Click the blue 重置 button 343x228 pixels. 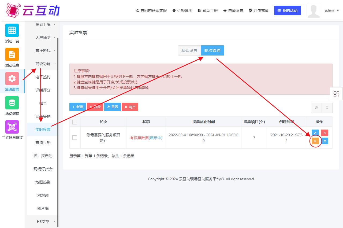[x=113, y=107]
